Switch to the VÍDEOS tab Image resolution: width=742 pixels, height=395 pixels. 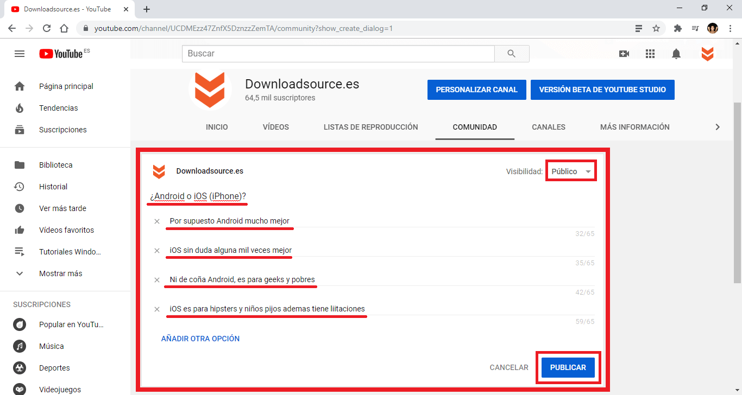(x=276, y=127)
